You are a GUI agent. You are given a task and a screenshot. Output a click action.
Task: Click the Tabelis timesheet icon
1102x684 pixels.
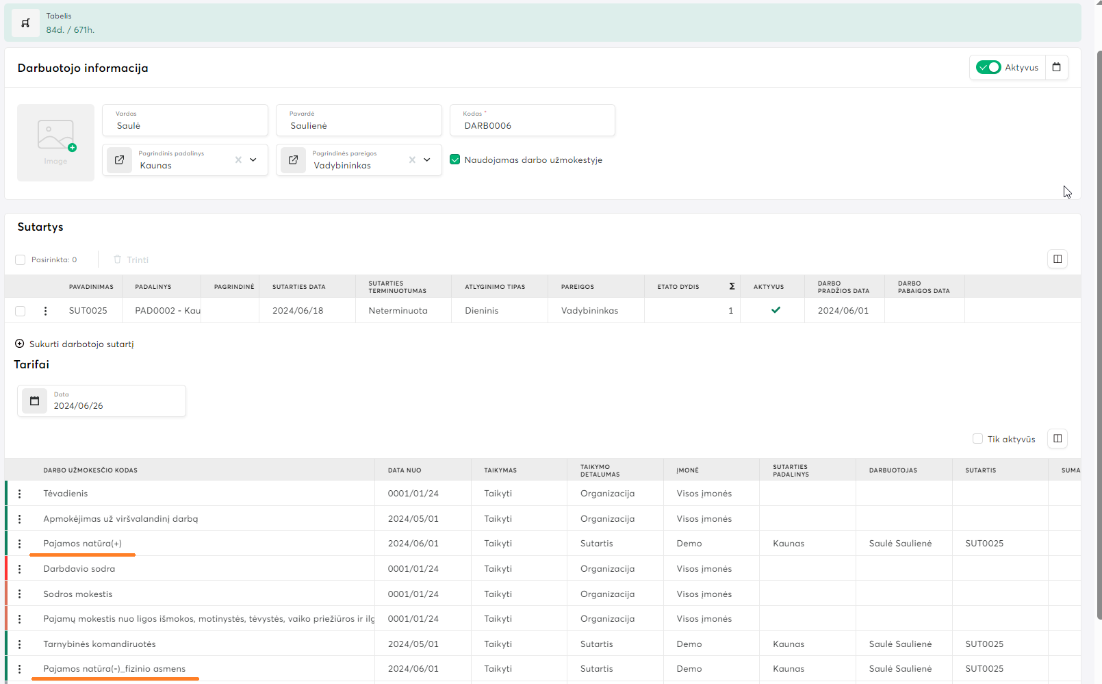point(25,23)
